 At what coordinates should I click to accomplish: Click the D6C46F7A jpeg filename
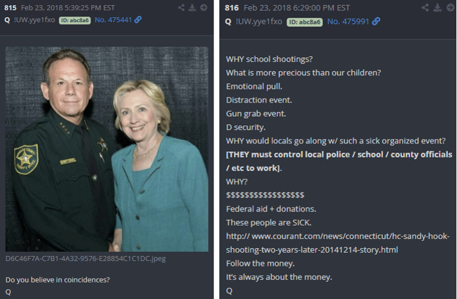86,259
